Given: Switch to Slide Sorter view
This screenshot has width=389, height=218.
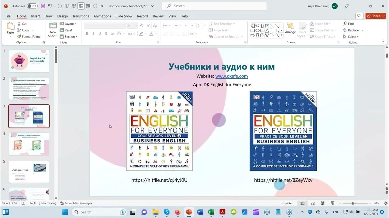Looking at the screenshot, I should (x=312, y=203).
